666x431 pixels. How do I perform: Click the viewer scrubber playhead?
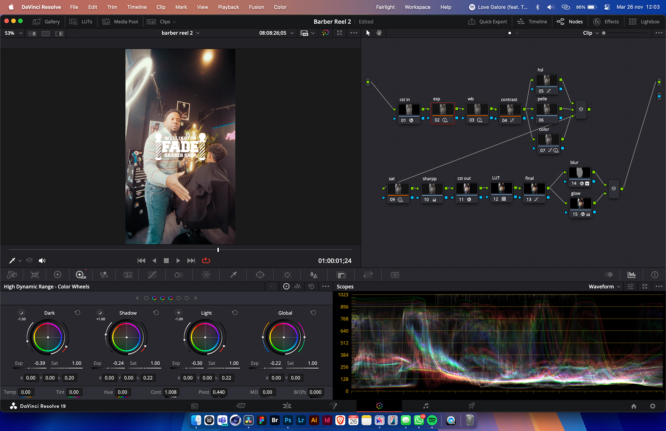[x=218, y=250]
